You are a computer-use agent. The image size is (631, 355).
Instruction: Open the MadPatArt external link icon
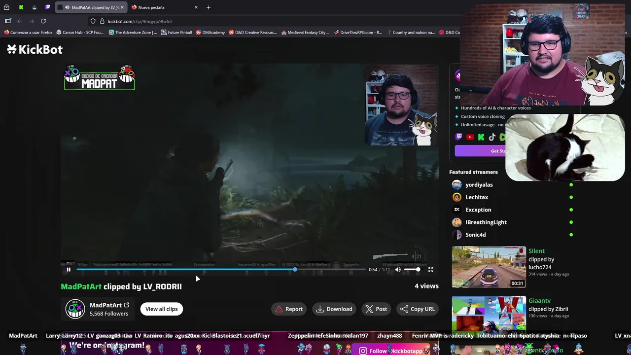point(127,305)
